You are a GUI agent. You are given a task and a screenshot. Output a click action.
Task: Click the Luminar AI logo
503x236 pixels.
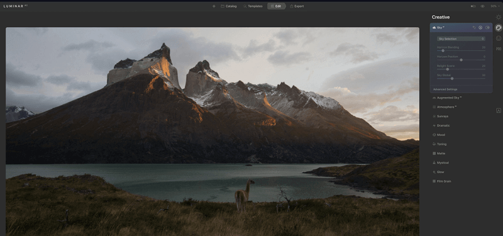(x=15, y=6)
